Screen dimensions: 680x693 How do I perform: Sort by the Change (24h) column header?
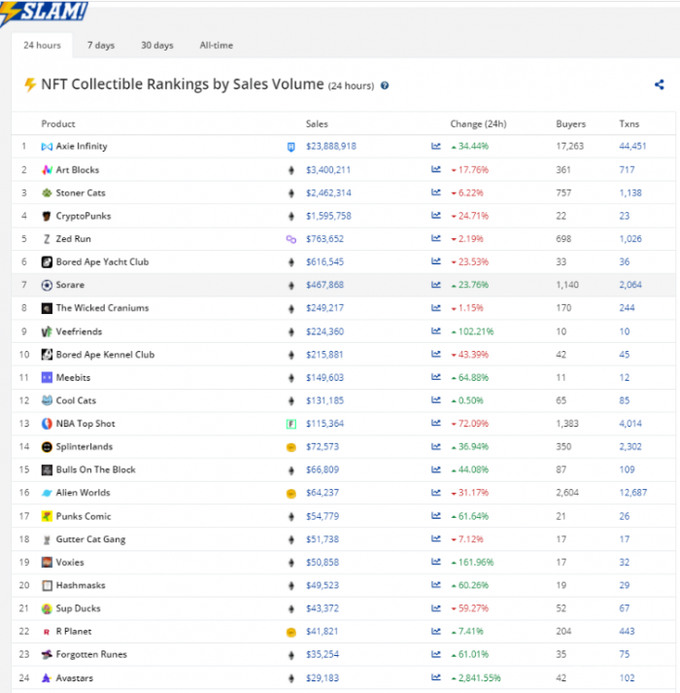tap(478, 123)
